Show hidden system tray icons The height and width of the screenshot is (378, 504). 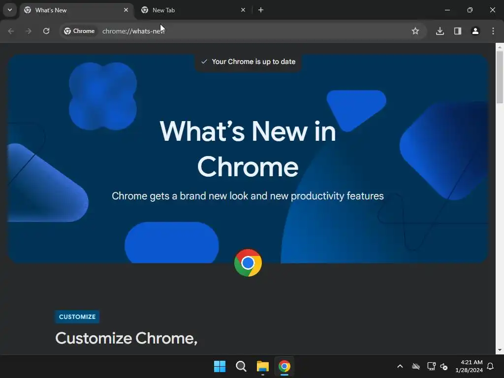(400, 366)
